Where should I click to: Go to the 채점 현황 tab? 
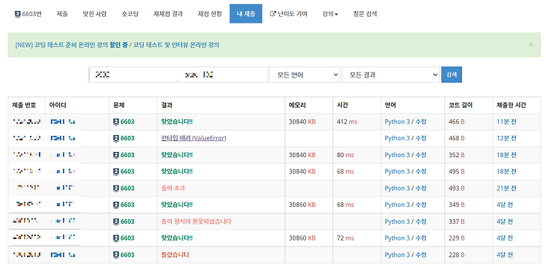[210, 14]
